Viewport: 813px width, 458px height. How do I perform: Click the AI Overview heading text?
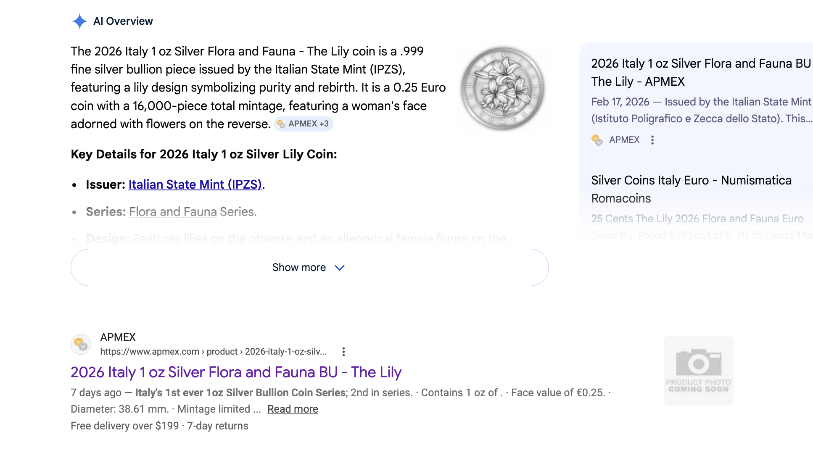tap(123, 21)
